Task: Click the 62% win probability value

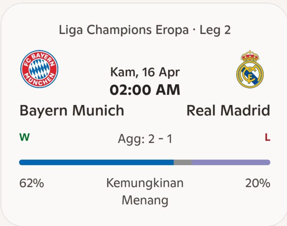Action: tap(32, 183)
